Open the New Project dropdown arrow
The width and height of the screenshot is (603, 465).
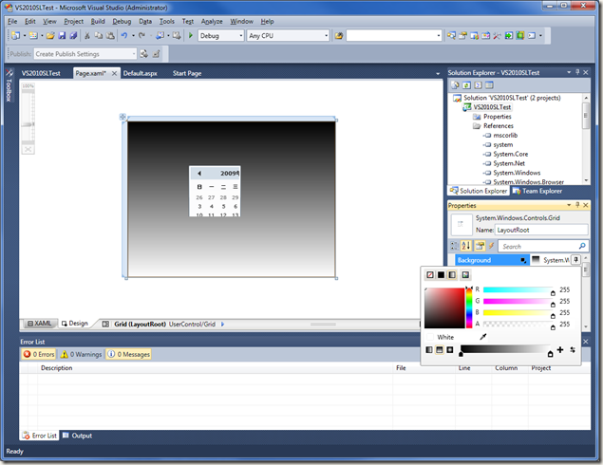coord(25,36)
